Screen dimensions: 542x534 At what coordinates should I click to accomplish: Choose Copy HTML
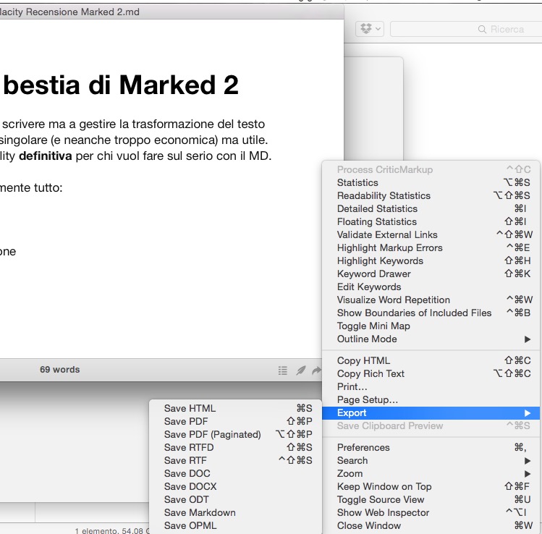click(431, 360)
